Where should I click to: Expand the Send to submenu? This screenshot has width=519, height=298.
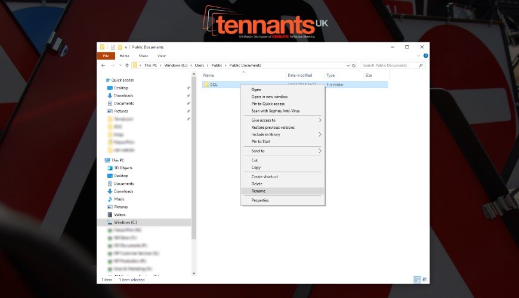(x=283, y=151)
